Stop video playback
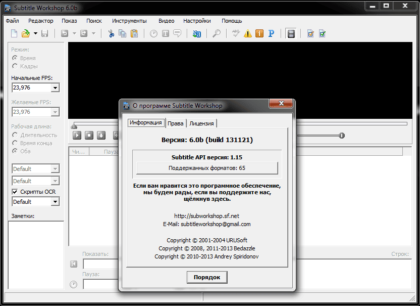This screenshot has height=306, width=420. (89, 135)
